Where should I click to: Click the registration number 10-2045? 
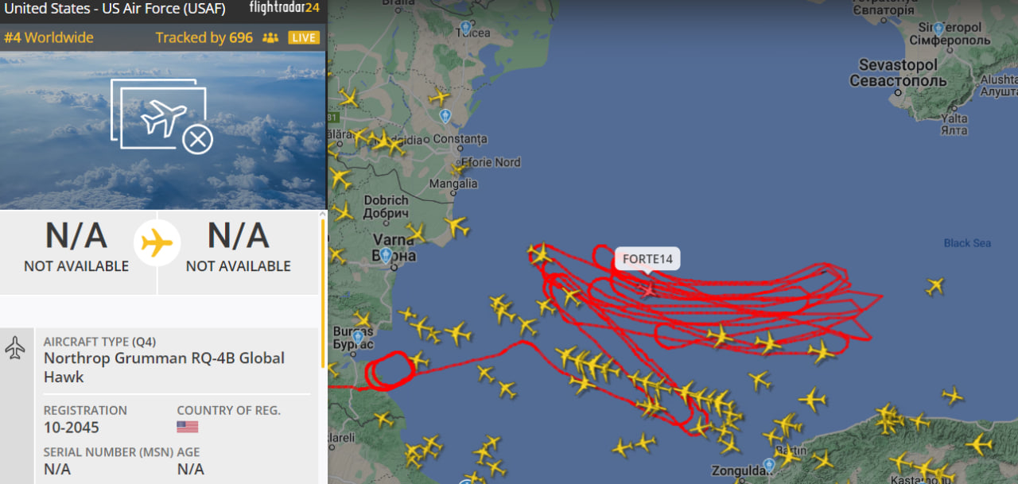tap(72, 428)
